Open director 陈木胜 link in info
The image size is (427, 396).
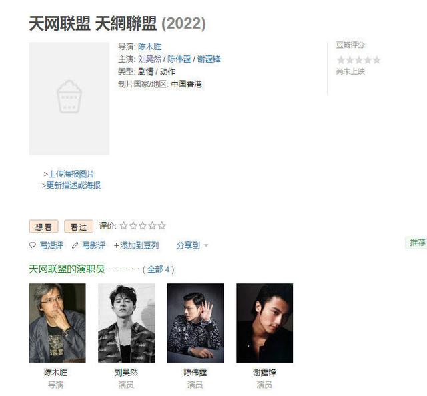pyautogui.click(x=149, y=47)
